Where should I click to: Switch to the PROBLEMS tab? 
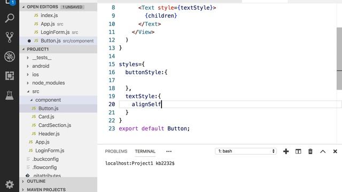coord(116,151)
